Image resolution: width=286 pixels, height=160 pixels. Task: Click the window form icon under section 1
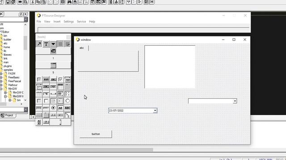click(53, 65)
